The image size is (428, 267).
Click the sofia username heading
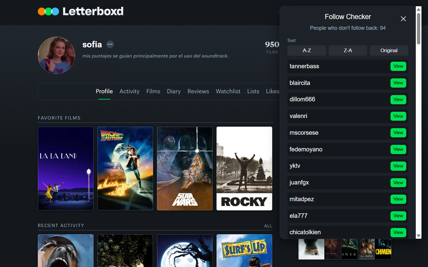click(x=92, y=44)
